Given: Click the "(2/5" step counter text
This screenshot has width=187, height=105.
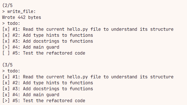Looking at the screenshot, I should (7, 5).
